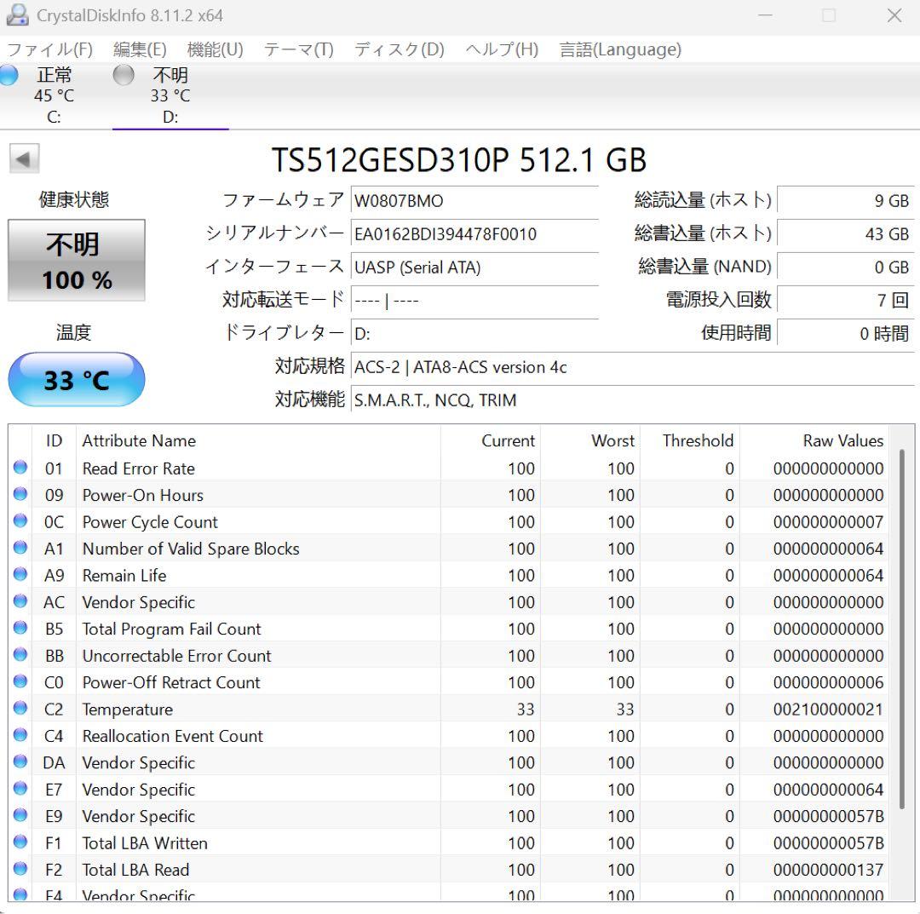Click raw value 000000000006 for Power-Off Retract Count
The image size is (920, 914).
(828, 682)
